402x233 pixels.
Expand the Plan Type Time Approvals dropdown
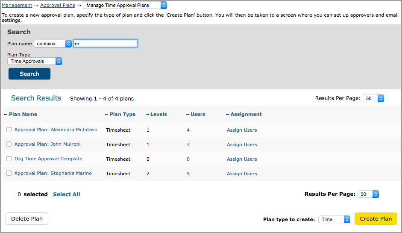pyautogui.click(x=35, y=61)
